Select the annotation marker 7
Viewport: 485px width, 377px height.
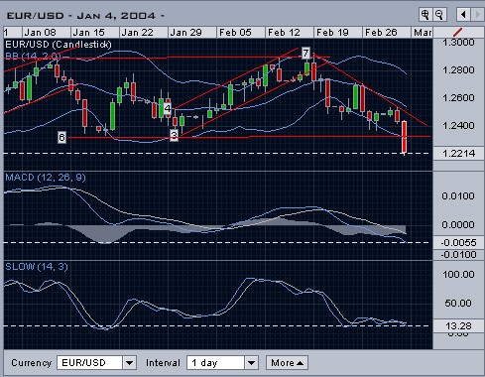coord(305,53)
